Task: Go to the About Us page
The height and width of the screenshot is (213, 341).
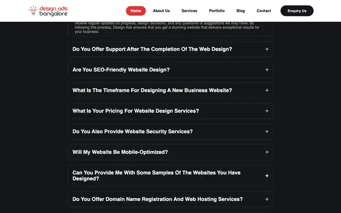Action: coord(161,11)
